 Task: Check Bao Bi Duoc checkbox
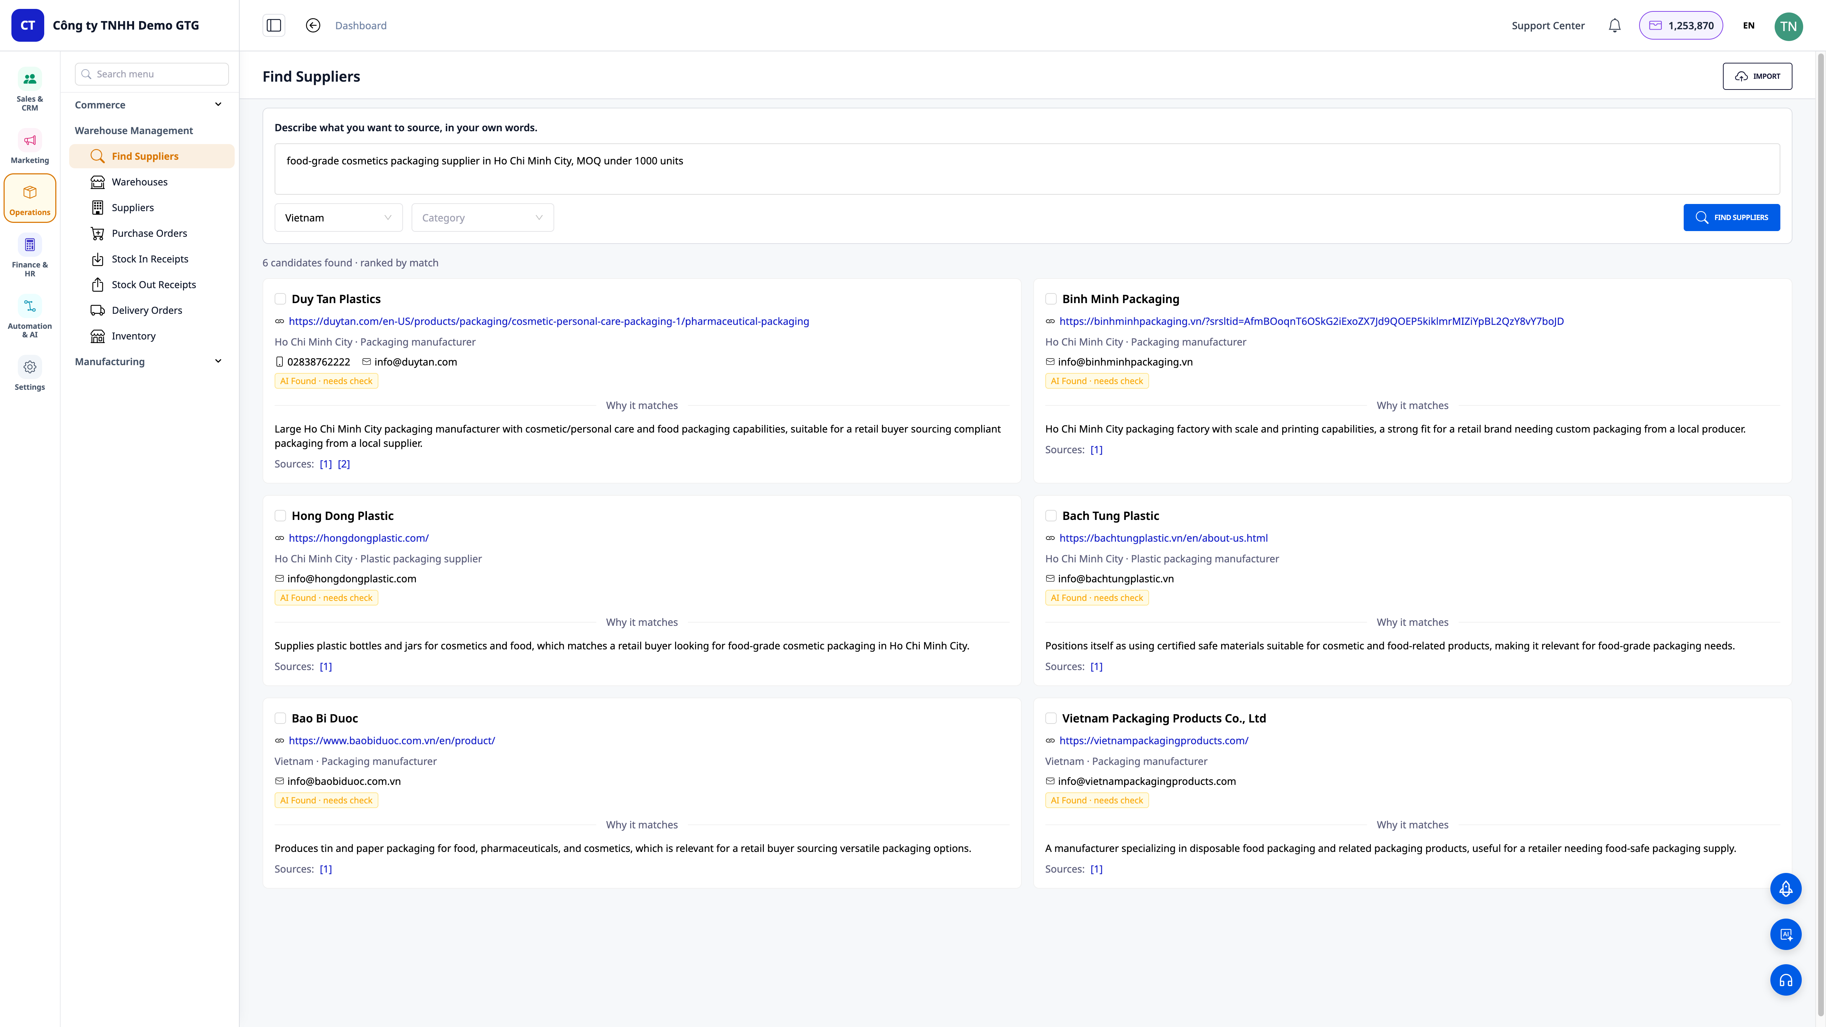point(280,718)
